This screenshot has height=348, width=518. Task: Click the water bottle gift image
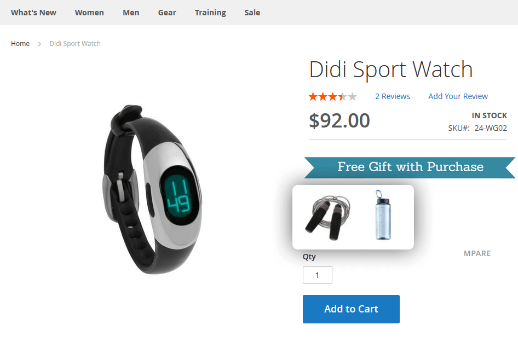coord(383,215)
